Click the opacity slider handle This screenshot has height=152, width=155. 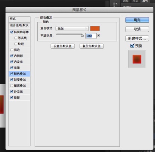(82, 35)
